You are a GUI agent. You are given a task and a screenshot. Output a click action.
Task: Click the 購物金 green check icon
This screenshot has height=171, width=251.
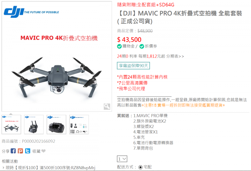[119, 46]
